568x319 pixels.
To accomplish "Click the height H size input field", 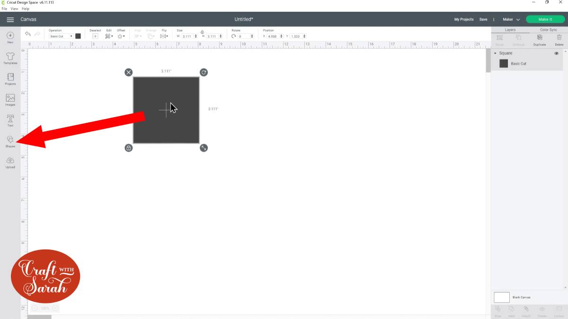I will coord(212,36).
